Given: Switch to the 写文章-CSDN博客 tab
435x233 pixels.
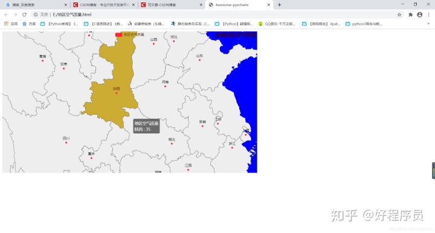Looking at the screenshot, I should click(171, 5).
